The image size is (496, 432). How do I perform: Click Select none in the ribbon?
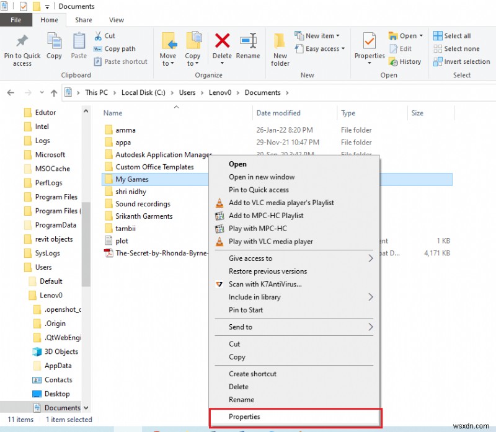coord(456,49)
